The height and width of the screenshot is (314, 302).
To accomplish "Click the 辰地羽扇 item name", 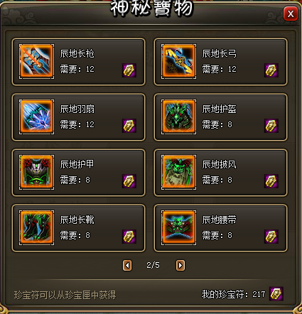I will pyautogui.click(x=77, y=109).
